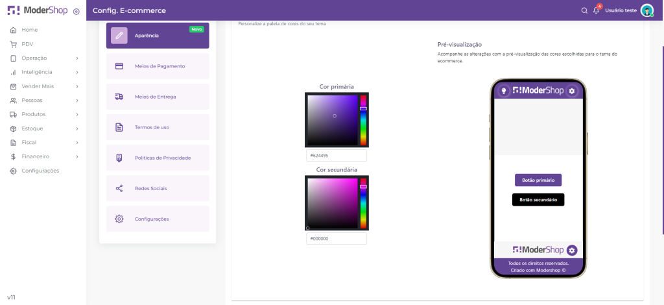Click the #624495 hex input field
This screenshot has width=664, height=305.
[337, 156]
